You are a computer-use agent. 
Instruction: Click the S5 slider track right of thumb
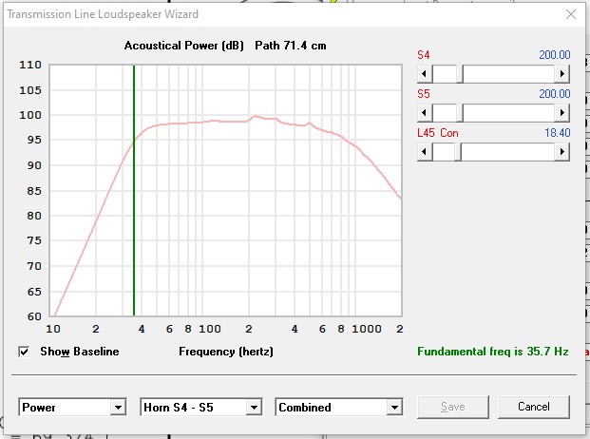508,112
